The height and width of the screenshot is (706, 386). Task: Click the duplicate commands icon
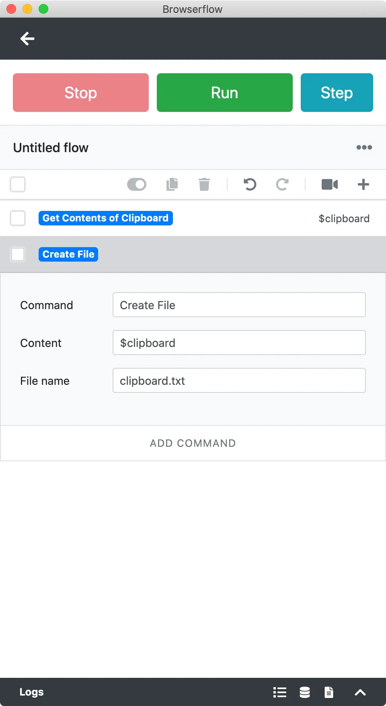coord(172,184)
